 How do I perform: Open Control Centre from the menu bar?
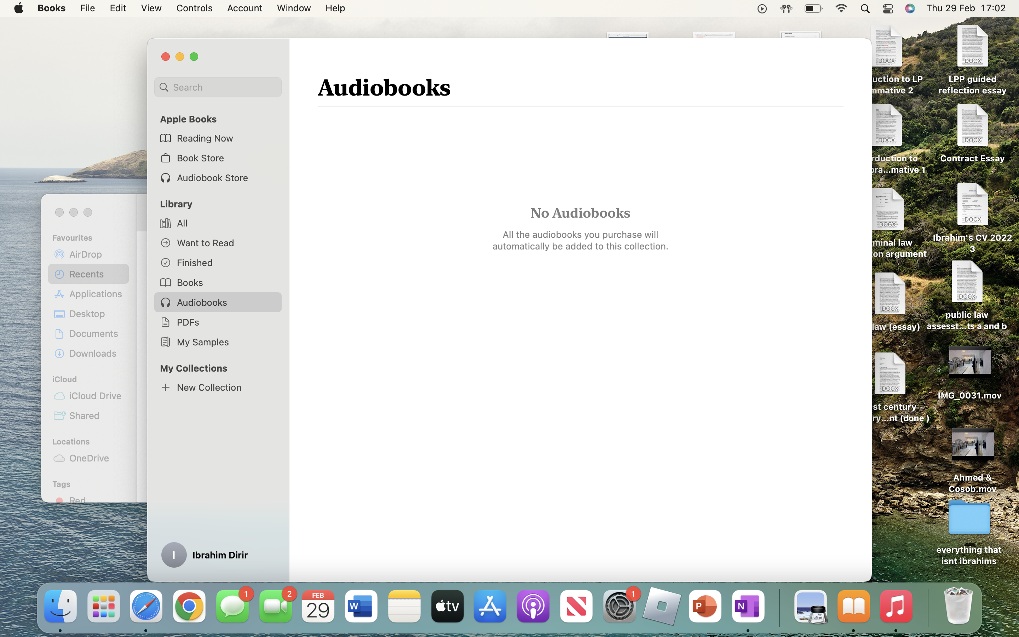(888, 8)
